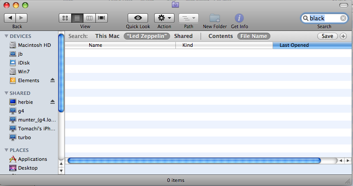This screenshot has height=186, width=353.
Task: Go forward with the right arrow button
Action: [21, 18]
